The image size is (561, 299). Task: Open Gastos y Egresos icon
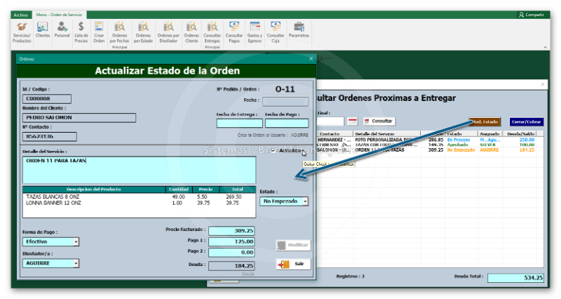tap(255, 32)
